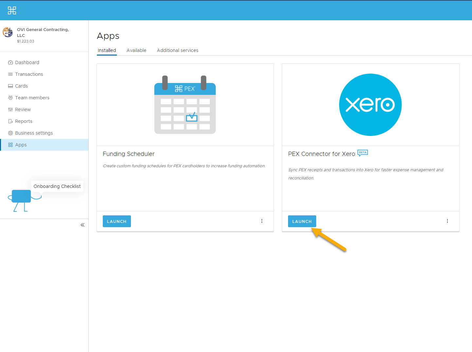Select the Installed tab
This screenshot has height=352, width=472.
107,50
